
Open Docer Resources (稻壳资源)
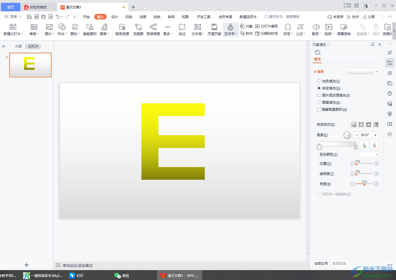click(122, 30)
